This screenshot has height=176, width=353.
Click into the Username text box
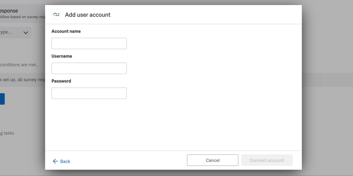89,68
